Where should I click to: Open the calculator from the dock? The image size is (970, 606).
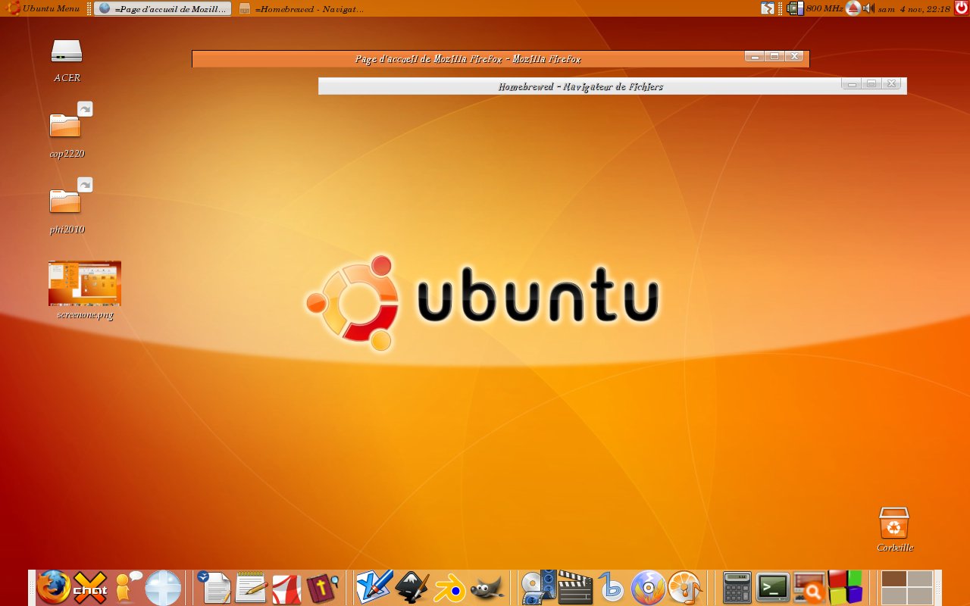[737, 588]
